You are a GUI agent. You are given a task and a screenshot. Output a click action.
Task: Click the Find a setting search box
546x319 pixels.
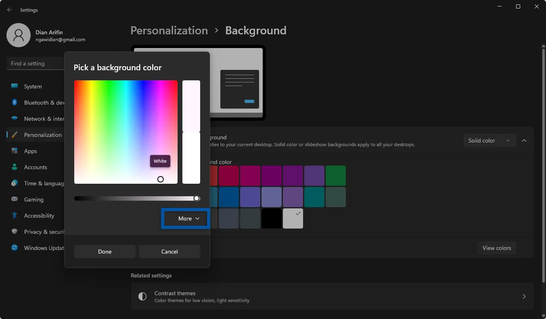tap(34, 63)
